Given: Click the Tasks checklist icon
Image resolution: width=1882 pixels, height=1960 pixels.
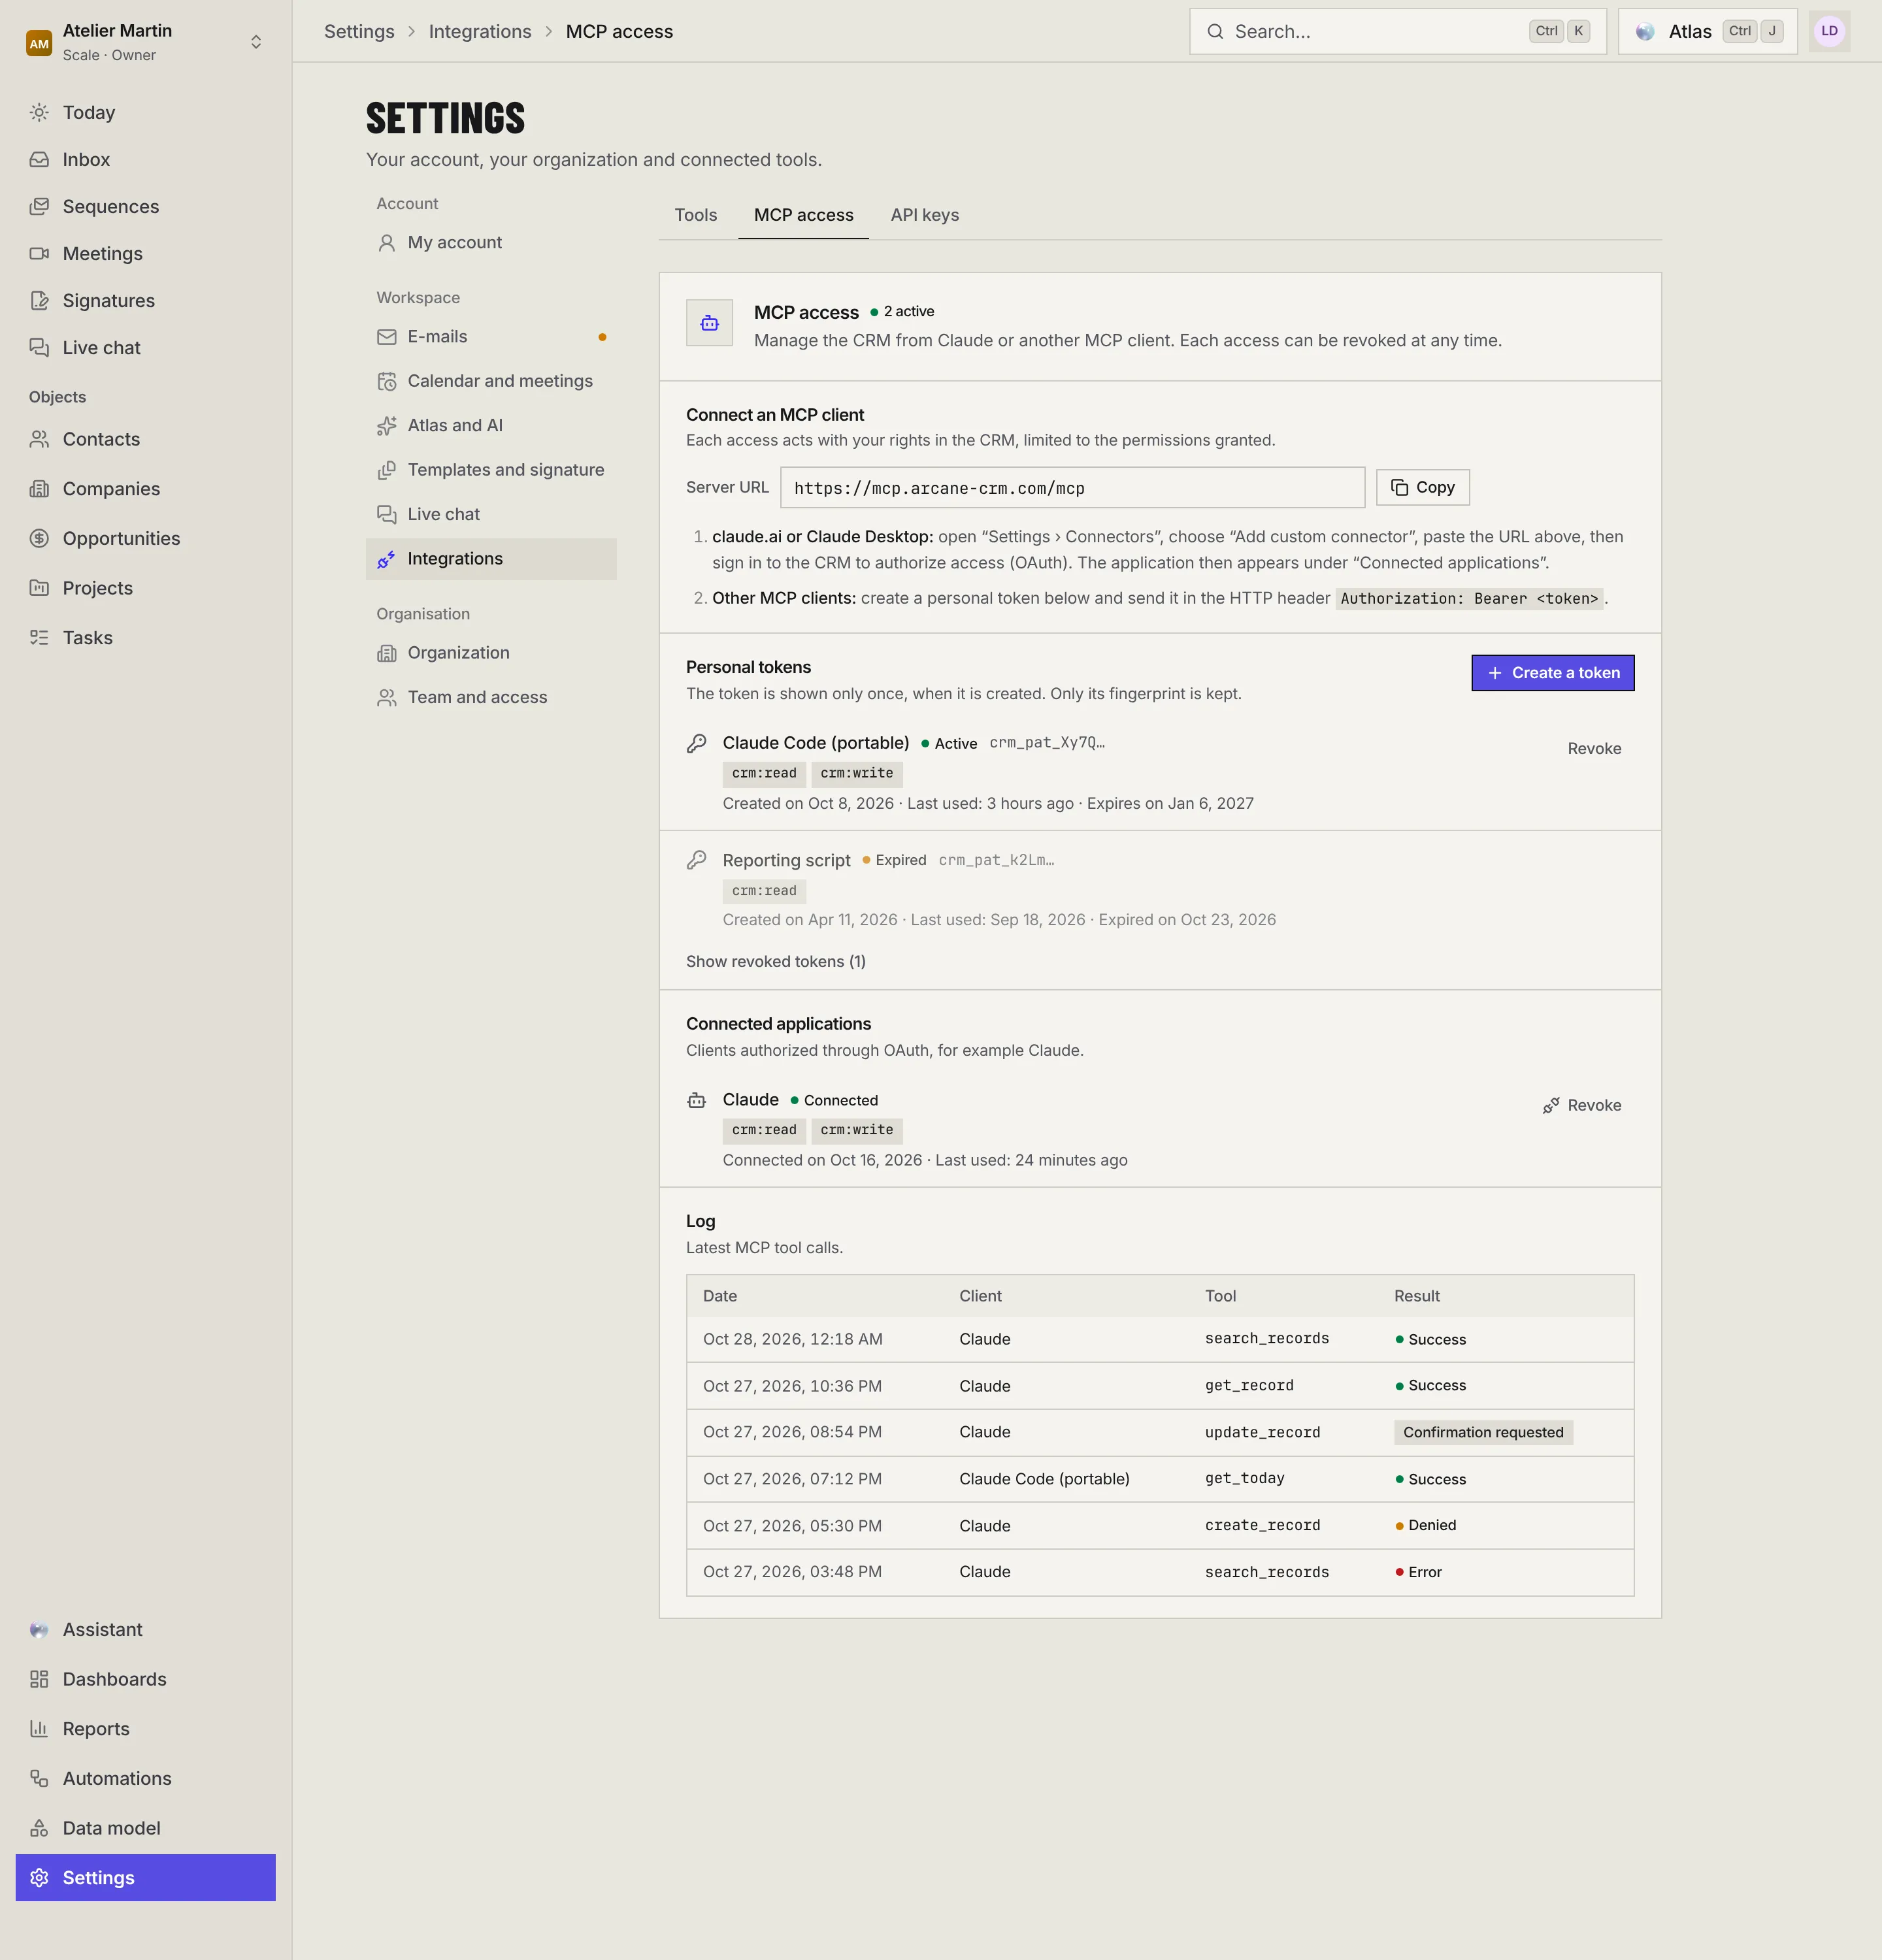Looking at the screenshot, I should click(39, 638).
